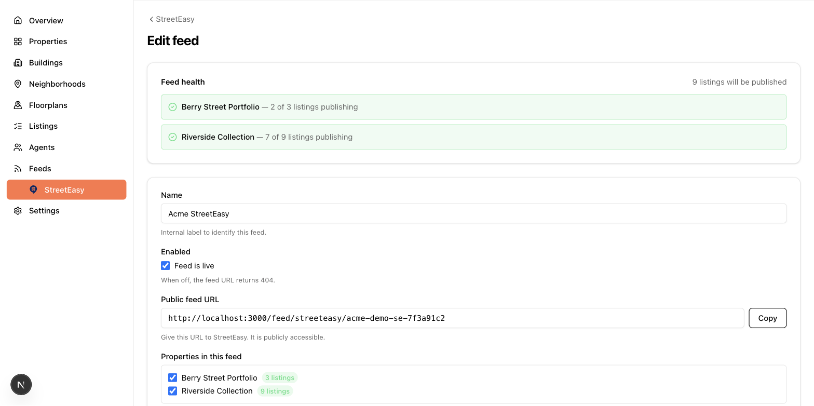Screen dimensions: 814x406
Task: Go to Properties section
Action: point(66,42)
